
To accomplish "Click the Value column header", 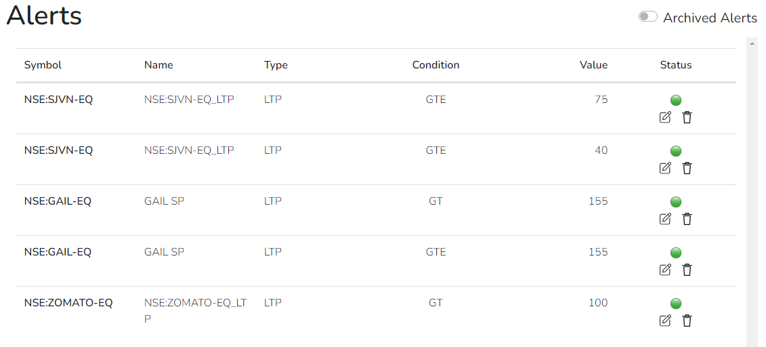I will pos(593,65).
